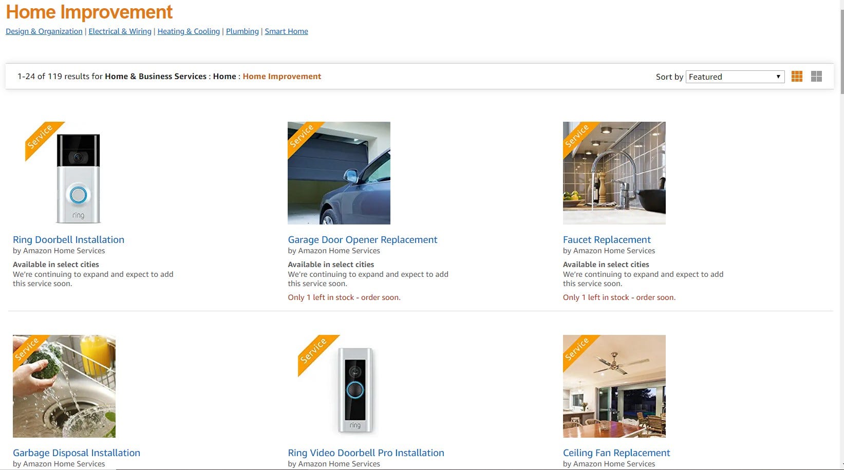Open Garage Door Opener Replacement title link
844x470 pixels.
click(363, 239)
